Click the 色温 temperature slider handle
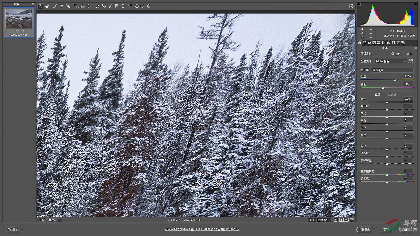Image resolution: width=420 pixels, height=236 pixels. tap(395, 80)
